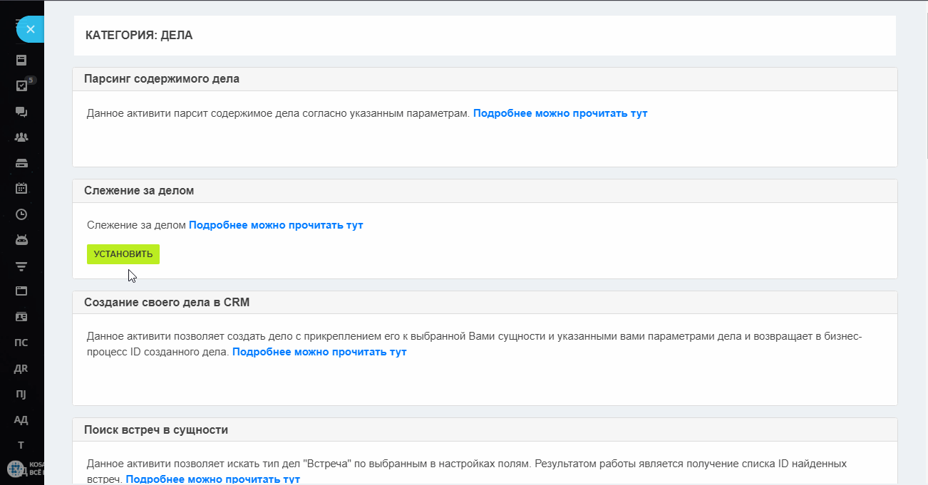Open the people group sidebar icon
Viewport: 928px width, 485px height.
click(21, 137)
